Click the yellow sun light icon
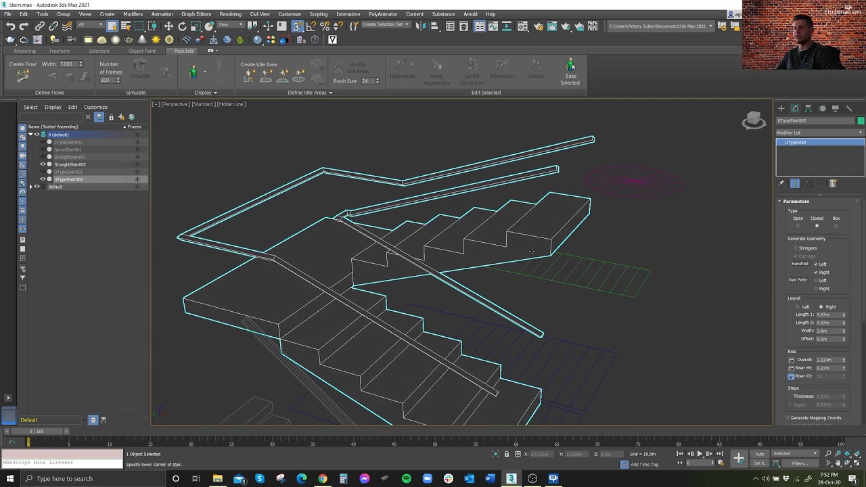Image resolution: width=866 pixels, height=487 pixels. click(156, 40)
